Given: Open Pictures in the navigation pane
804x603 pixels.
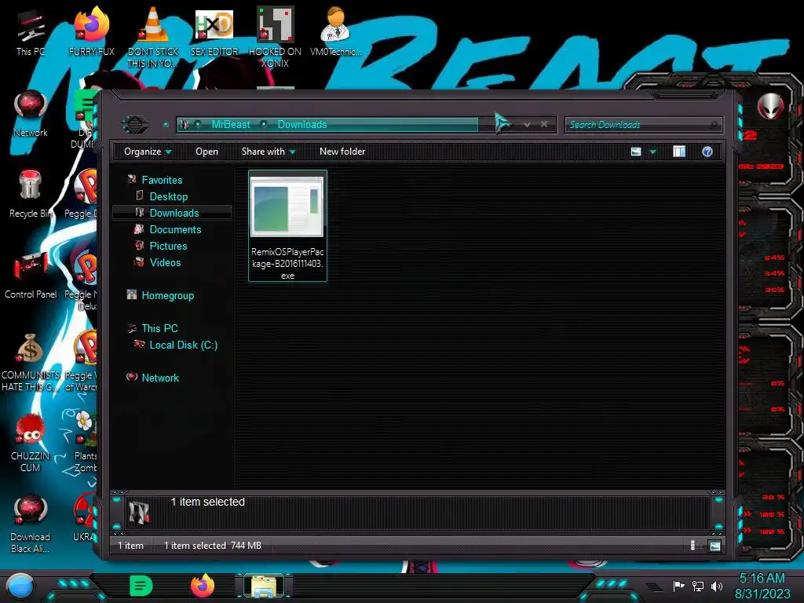Looking at the screenshot, I should coord(168,246).
